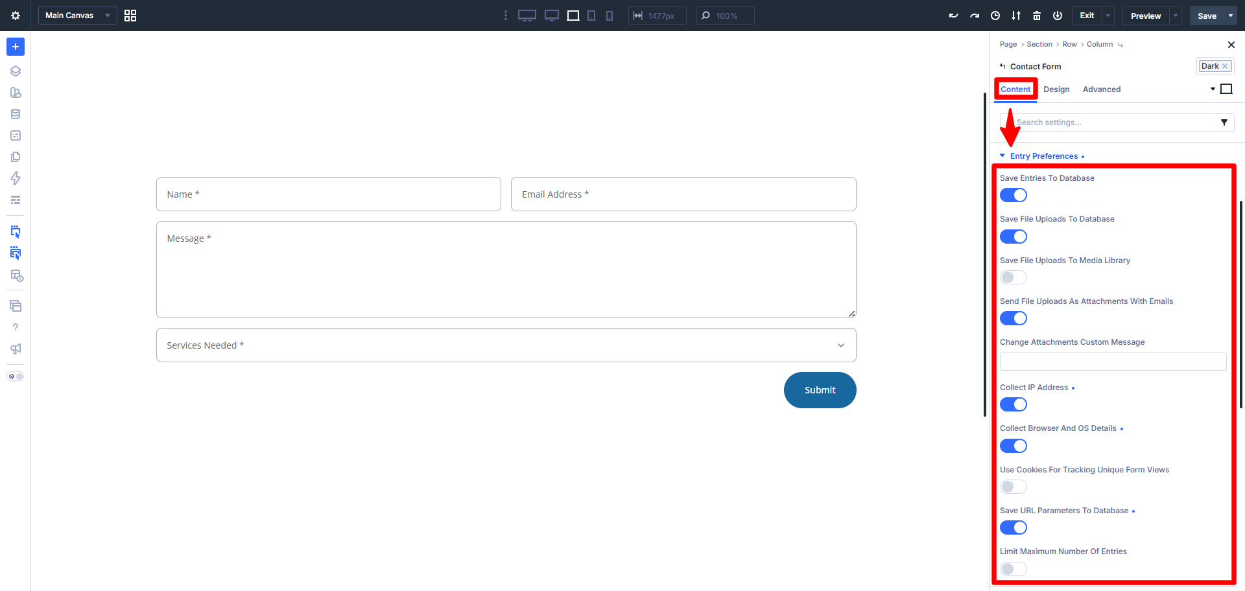The width and height of the screenshot is (1245, 591).
Task: Open the lightning bolt icon in sidebar
Action: (x=16, y=178)
